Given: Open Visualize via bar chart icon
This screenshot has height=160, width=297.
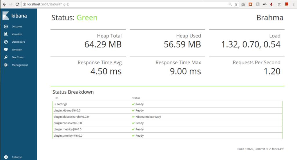Looking at the screenshot, I should coord(6,34).
